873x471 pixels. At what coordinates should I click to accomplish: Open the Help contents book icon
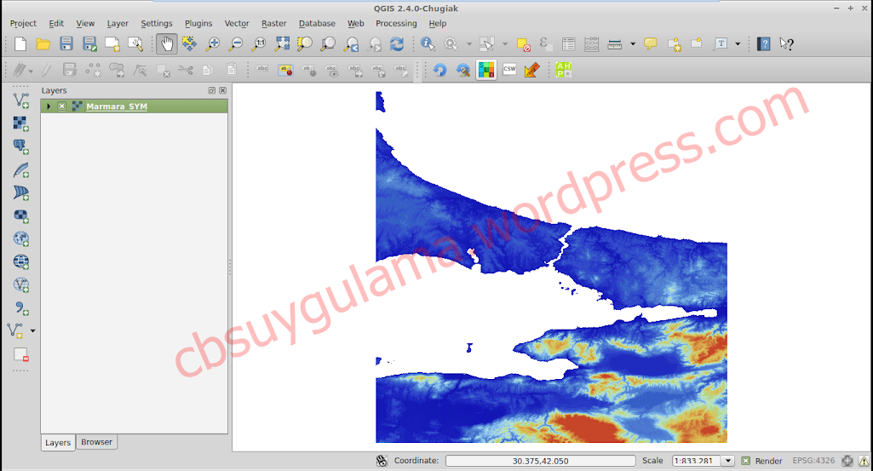point(763,44)
